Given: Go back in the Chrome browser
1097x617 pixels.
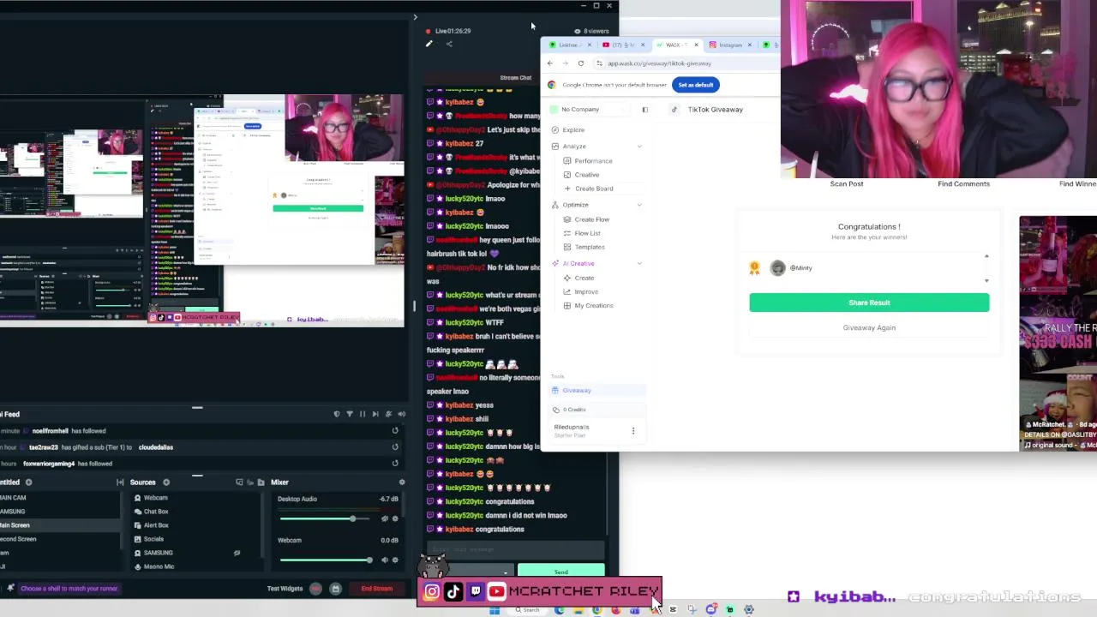Looking at the screenshot, I should (550, 63).
